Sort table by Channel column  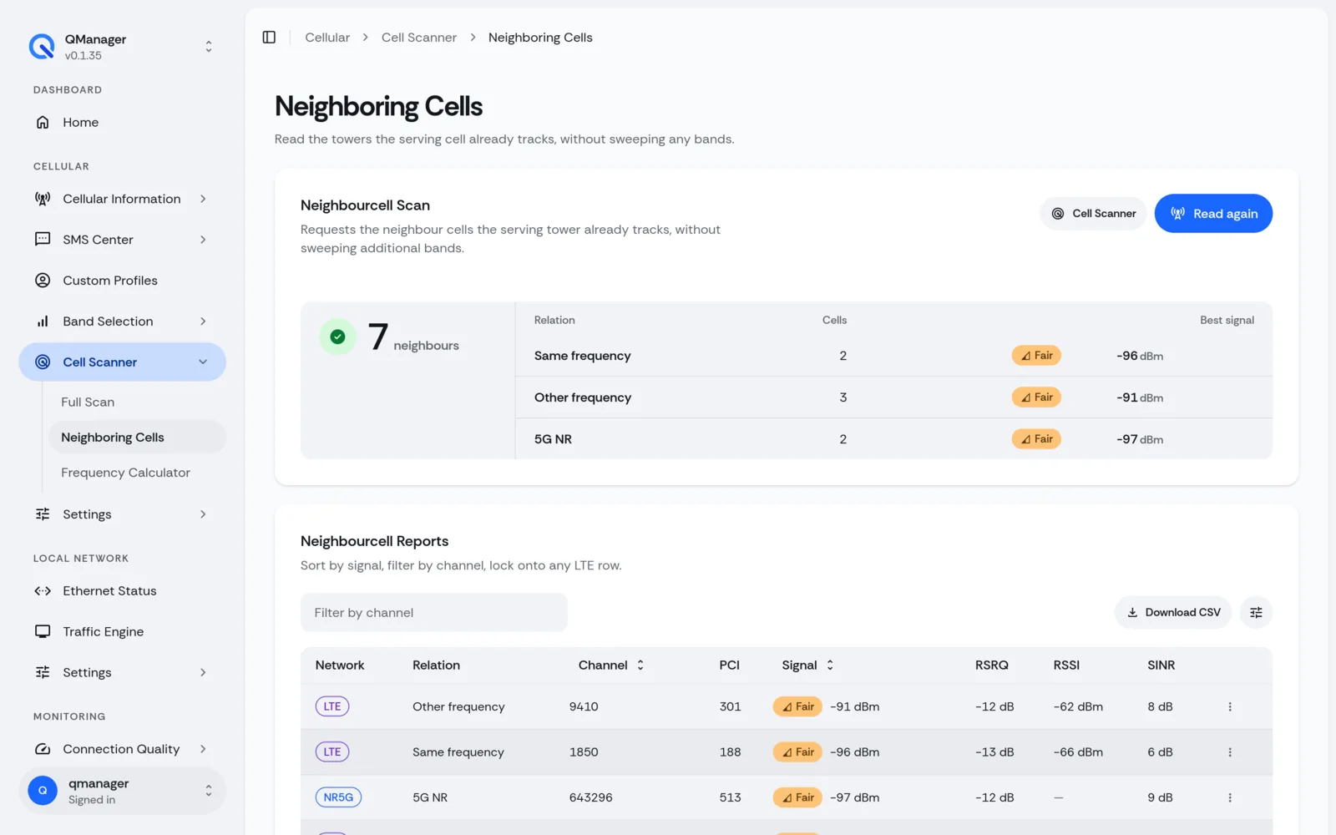point(611,665)
